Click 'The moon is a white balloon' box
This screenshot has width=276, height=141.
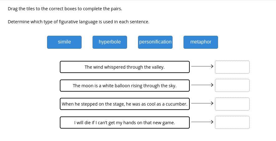point(125,85)
